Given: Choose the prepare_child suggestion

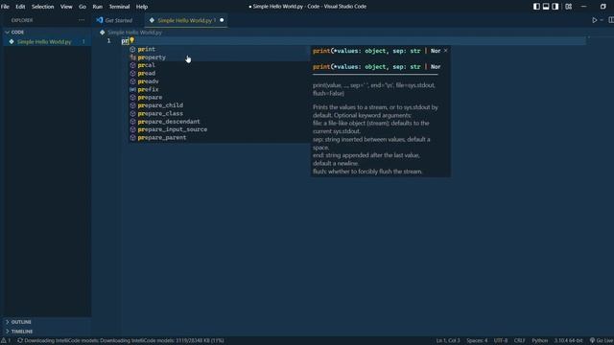Looking at the screenshot, I should point(220,105).
